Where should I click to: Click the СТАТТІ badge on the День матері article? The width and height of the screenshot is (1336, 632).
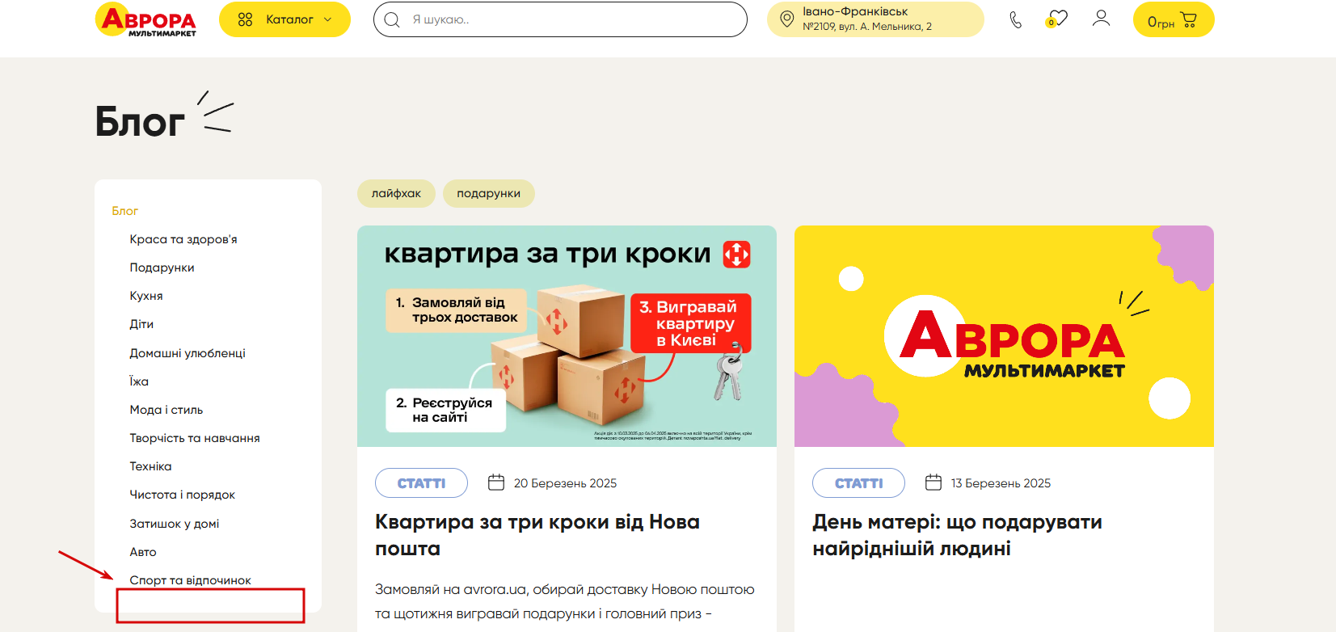click(858, 483)
